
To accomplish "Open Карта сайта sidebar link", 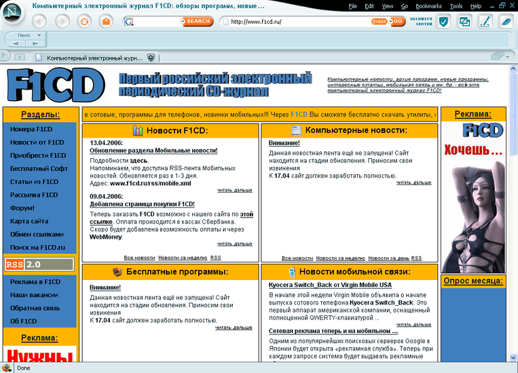I will coord(29,221).
